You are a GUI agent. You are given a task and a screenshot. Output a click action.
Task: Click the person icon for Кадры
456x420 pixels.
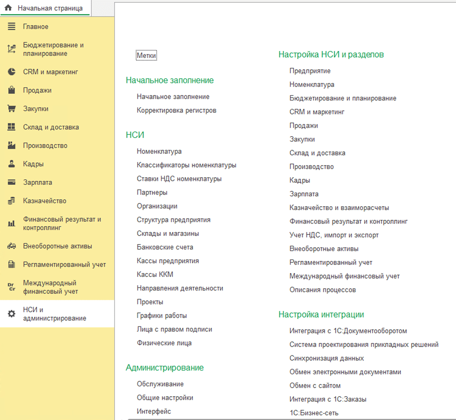click(x=12, y=164)
